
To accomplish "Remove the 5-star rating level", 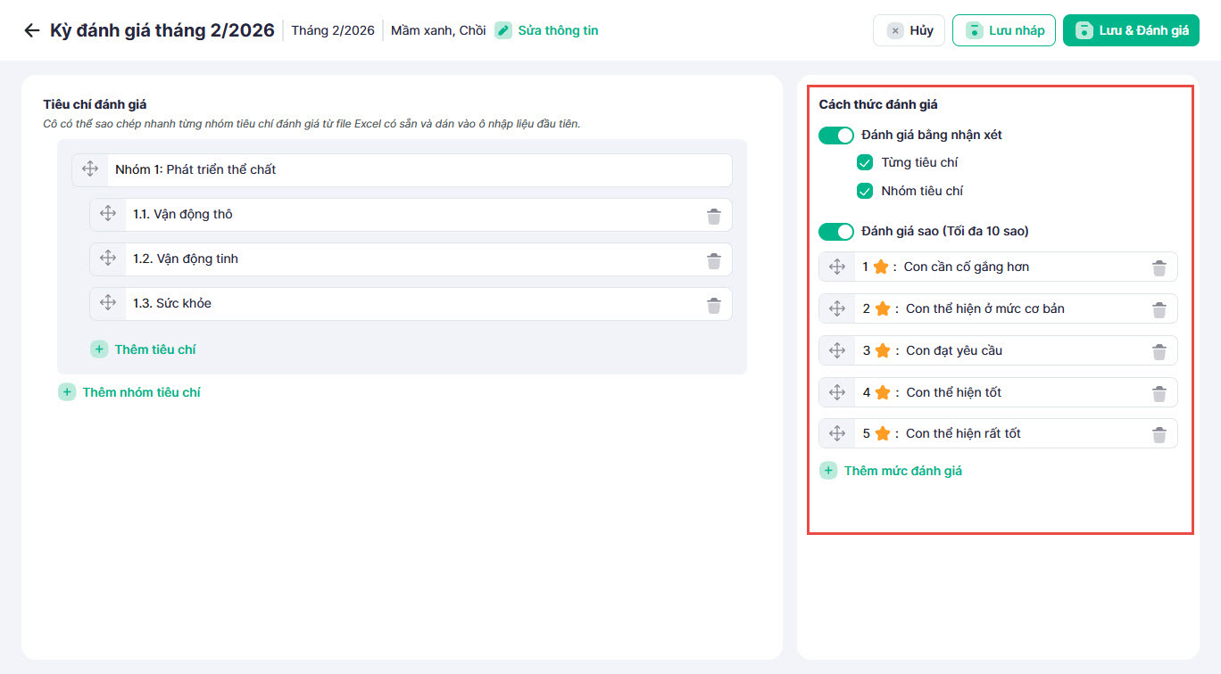I will [1159, 434].
